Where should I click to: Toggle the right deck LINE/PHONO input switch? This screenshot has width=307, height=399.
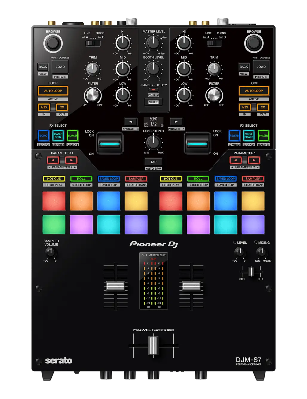click(x=214, y=43)
